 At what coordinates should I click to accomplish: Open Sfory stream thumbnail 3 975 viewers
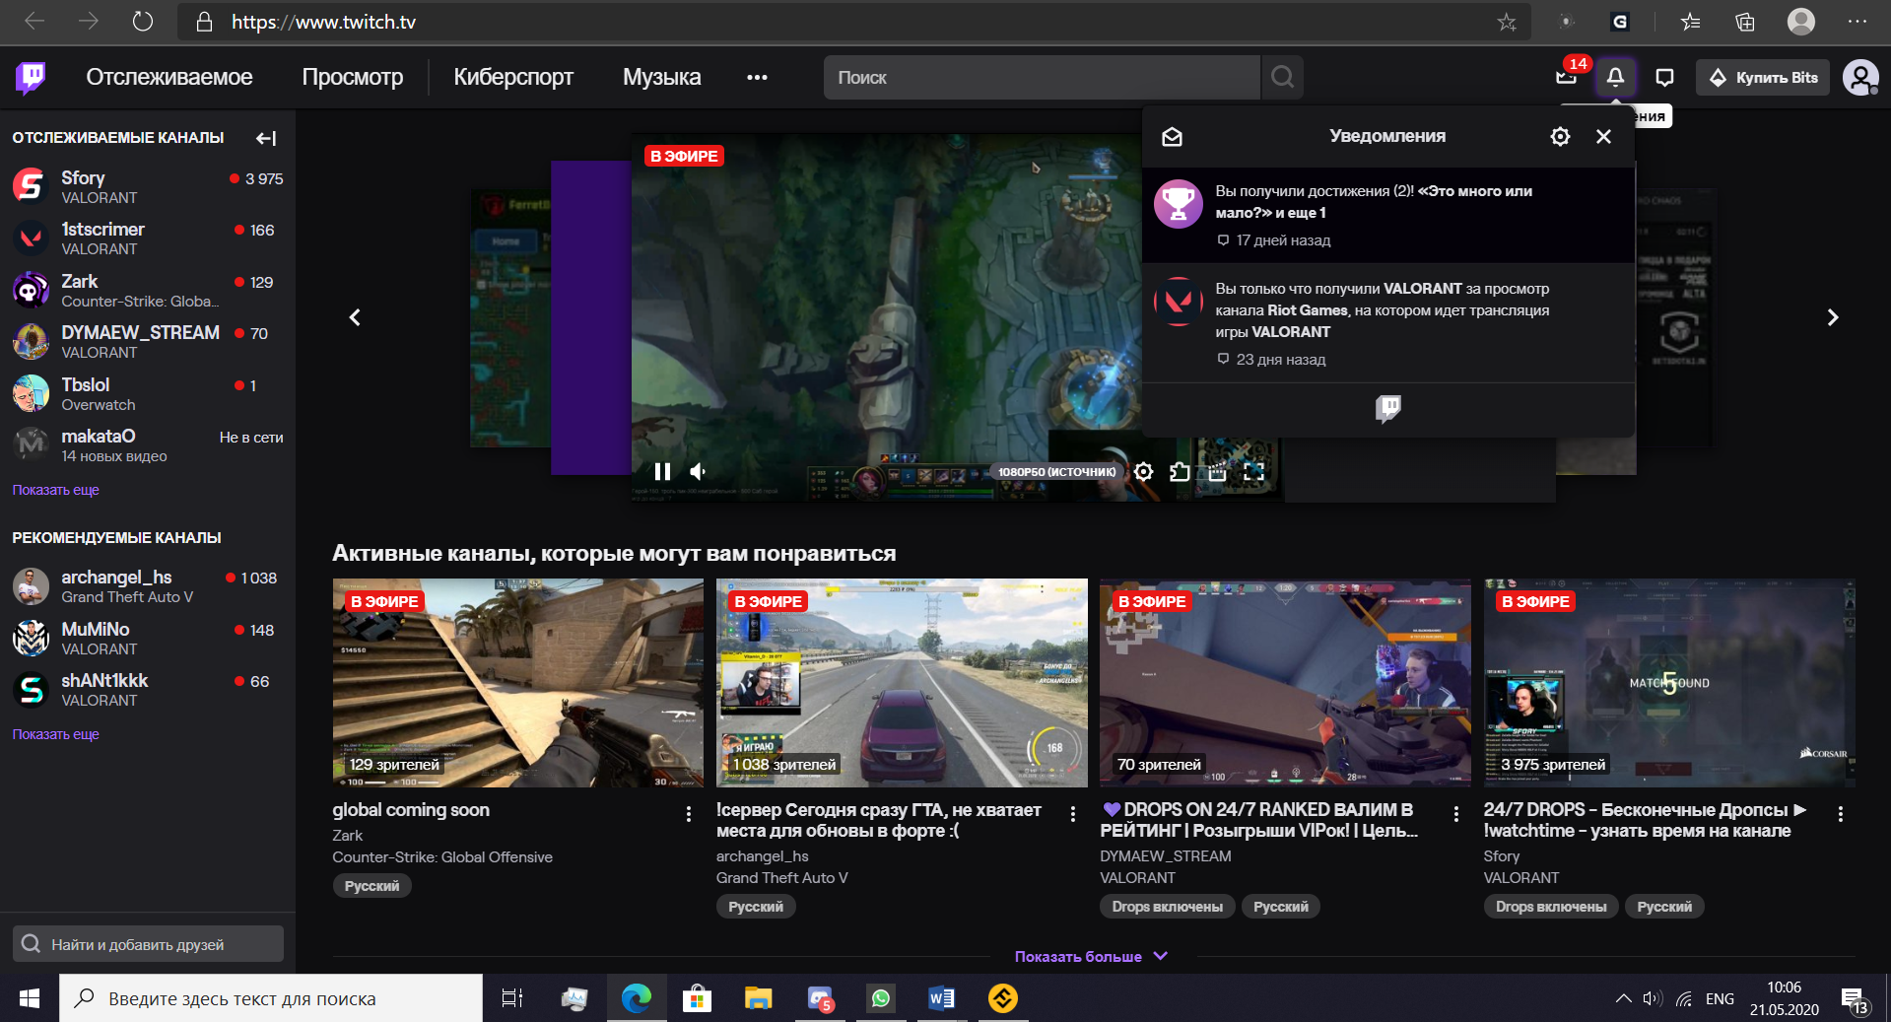coord(1669,683)
